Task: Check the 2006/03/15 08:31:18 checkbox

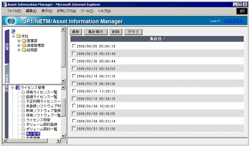Action: tap(74, 76)
